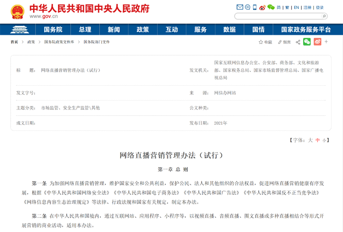Switch language to EN
Viewport: 343px width, 232px height.
tap(296, 7)
